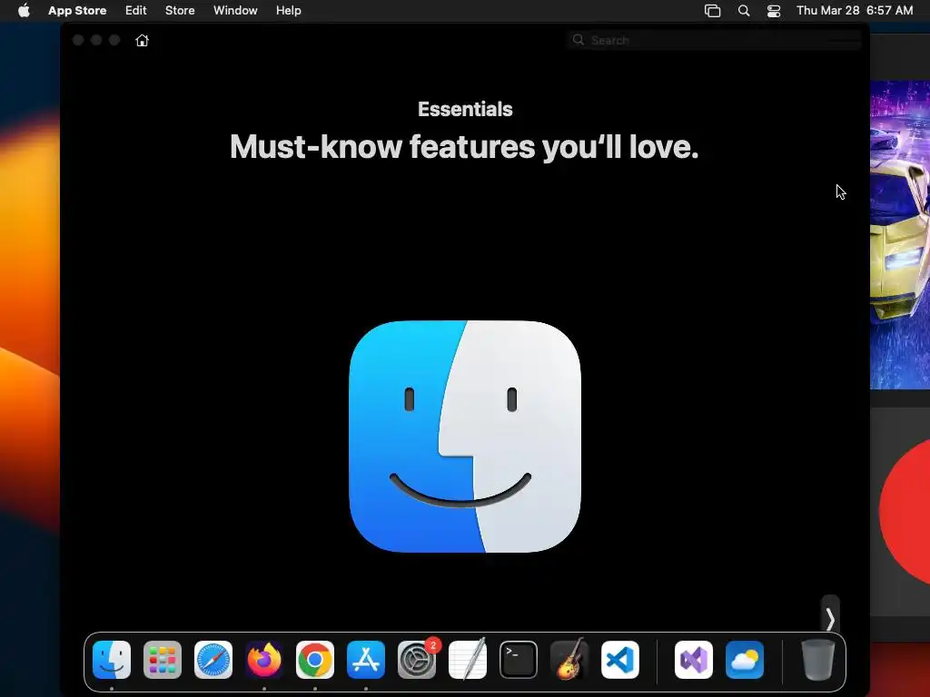Click 'Must-know features you'll love.' headline

(464, 146)
